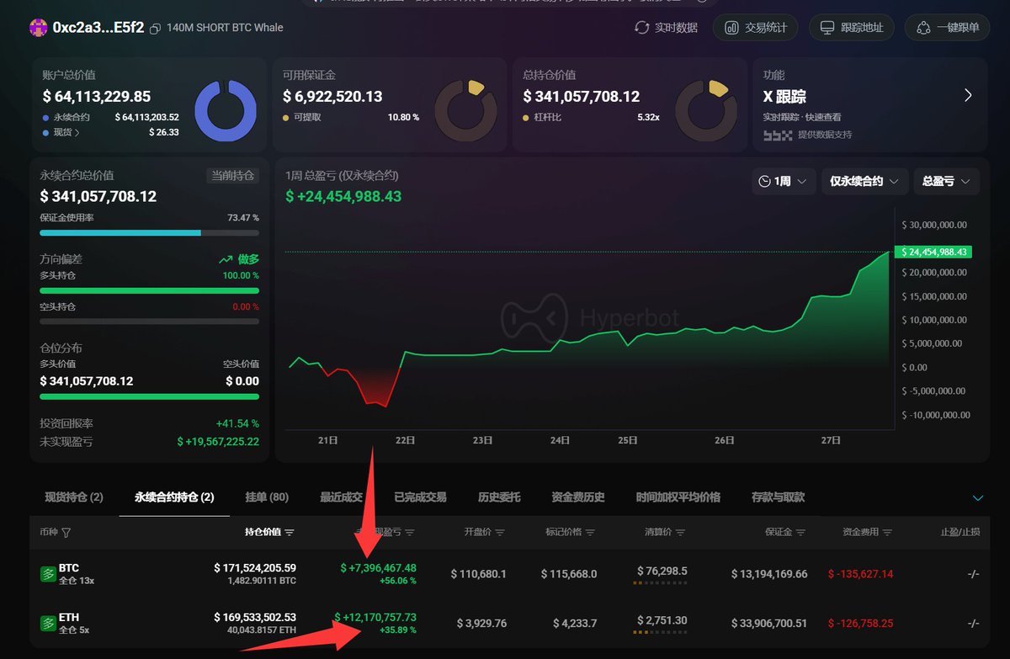Filter by 币种 funnel icon
The image size is (1010, 659).
[66, 533]
